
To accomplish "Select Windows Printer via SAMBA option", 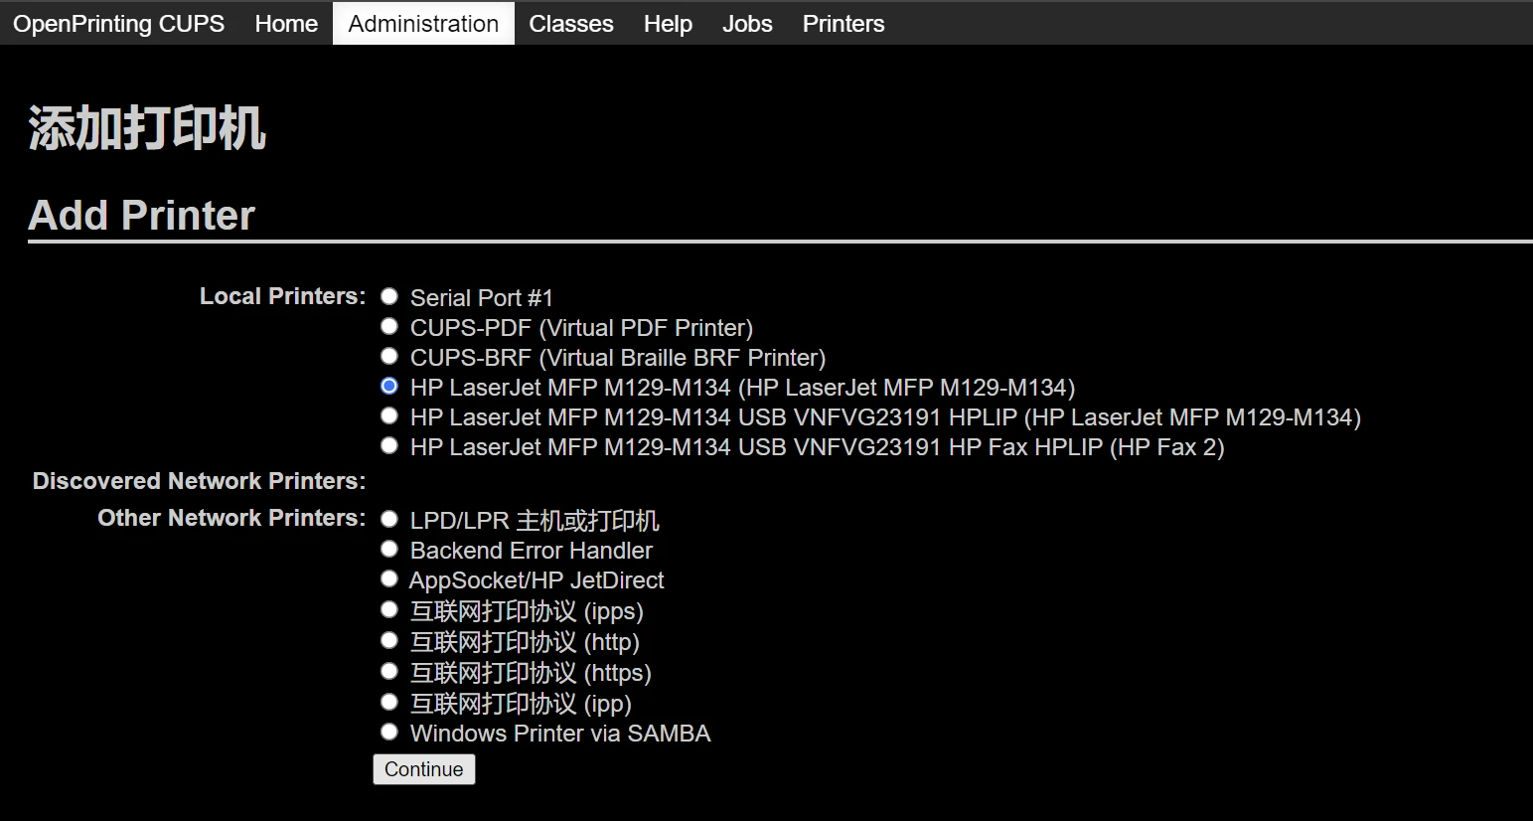I will 389,733.
